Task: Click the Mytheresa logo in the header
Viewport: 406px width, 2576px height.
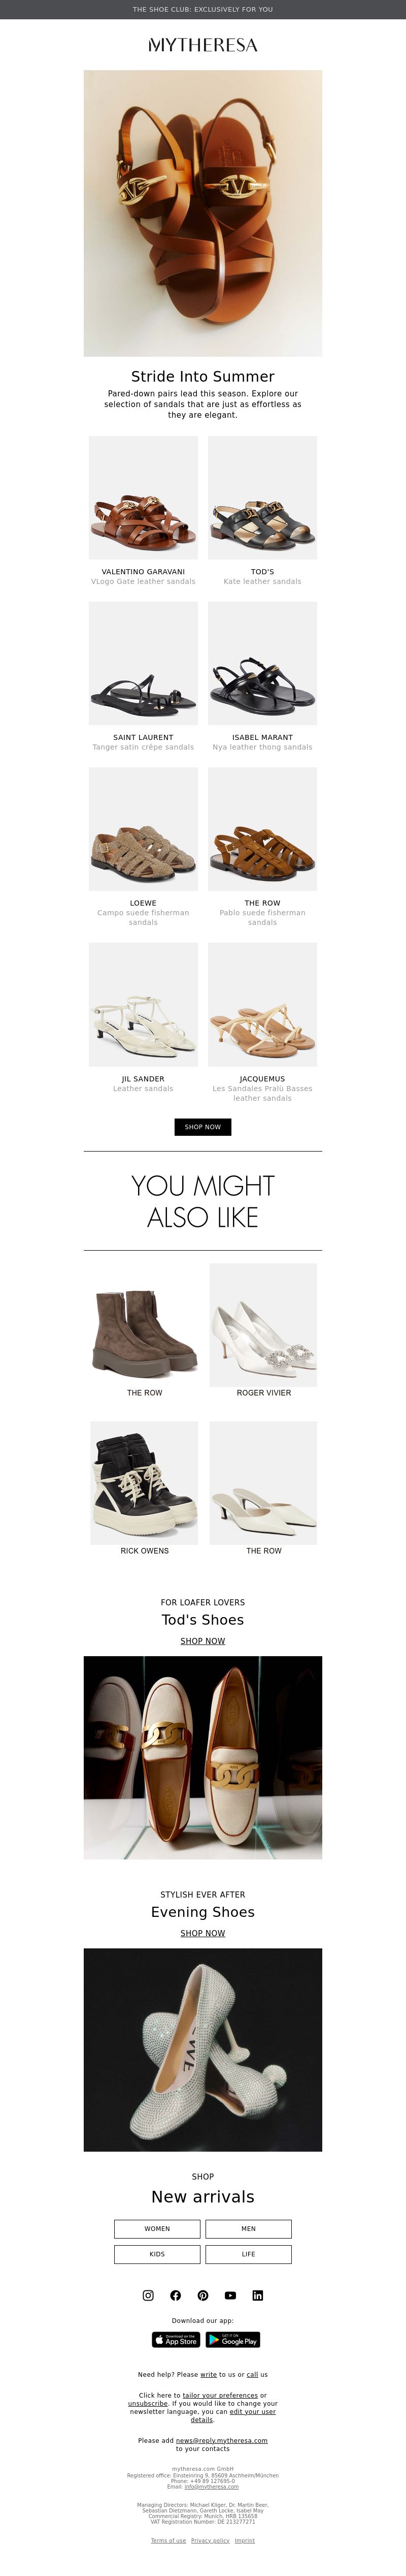Action: click(x=202, y=45)
